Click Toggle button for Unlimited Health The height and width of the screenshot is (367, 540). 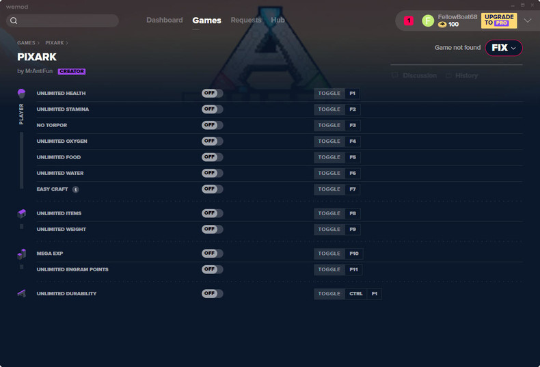click(329, 94)
